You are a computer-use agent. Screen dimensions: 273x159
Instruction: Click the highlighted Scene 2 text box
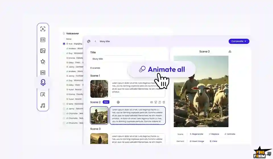138,116
